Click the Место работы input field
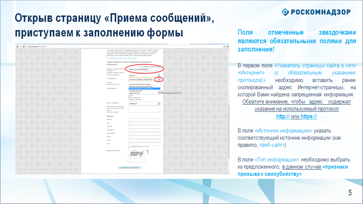Viewport: 363px width, 204px height. pyautogui.click(x=145, y=134)
